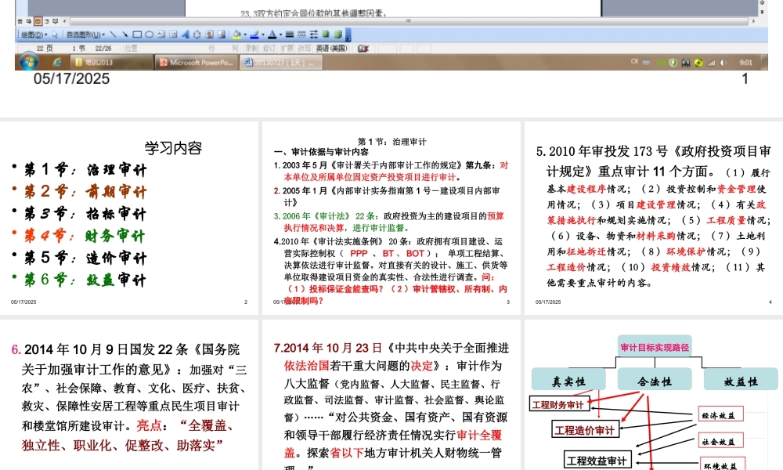Insert a vertical text box
The width and height of the screenshot is (783, 470).
(173, 34)
